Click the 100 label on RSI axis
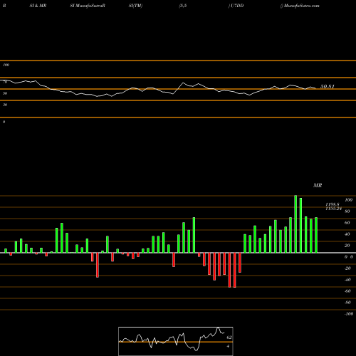356x356 pixels. tap(6, 65)
